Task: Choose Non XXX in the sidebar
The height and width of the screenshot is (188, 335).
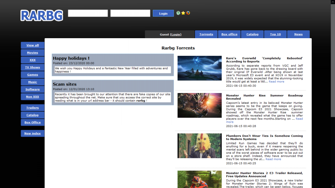Action: (33, 97)
